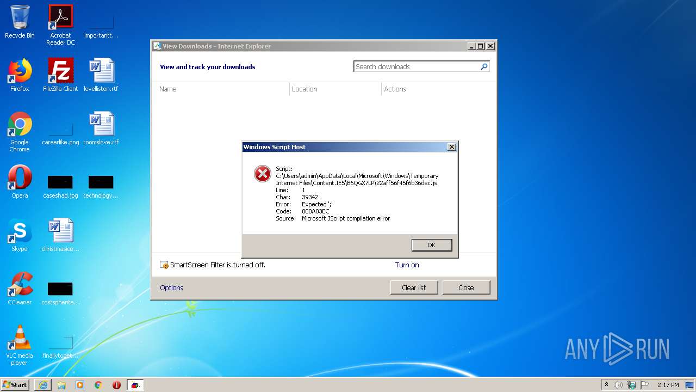Click the network tray icon

tap(631, 385)
